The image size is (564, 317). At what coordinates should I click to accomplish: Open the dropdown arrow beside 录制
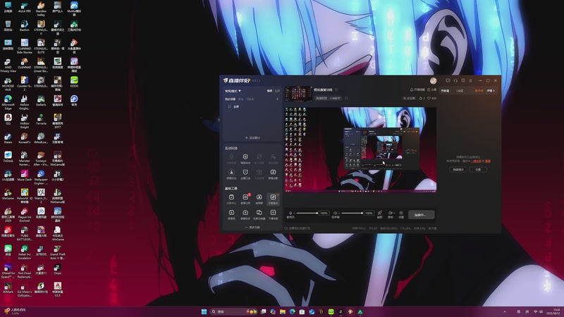pos(394,213)
